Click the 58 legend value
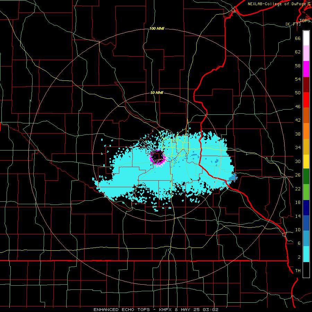Image resolution: width=312 pixels, height=312 pixels. 298,66
